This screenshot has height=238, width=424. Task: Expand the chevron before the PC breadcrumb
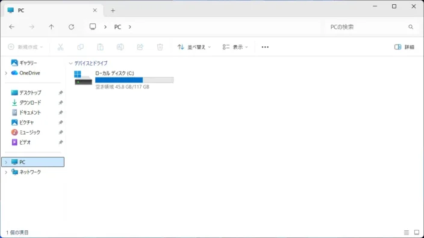coord(105,27)
